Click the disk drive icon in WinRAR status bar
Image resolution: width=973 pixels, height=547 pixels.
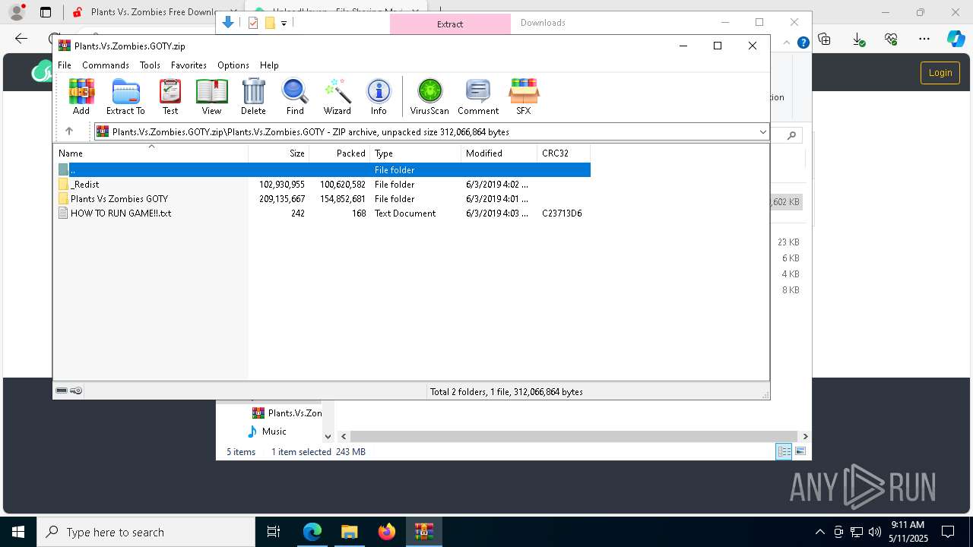[x=62, y=390]
